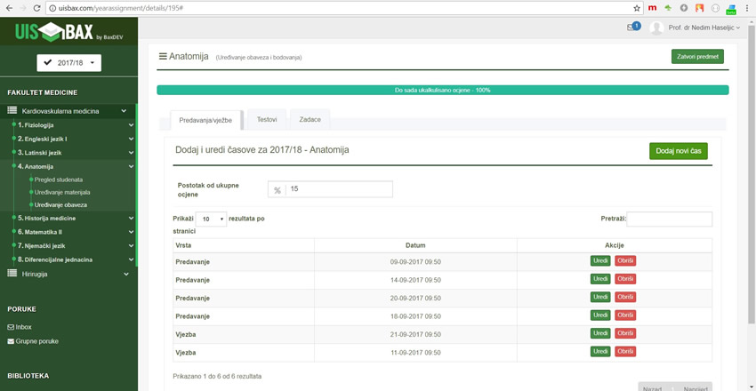Sort table by Vrsta column header
The width and height of the screenshot is (756, 391).
coord(244,245)
